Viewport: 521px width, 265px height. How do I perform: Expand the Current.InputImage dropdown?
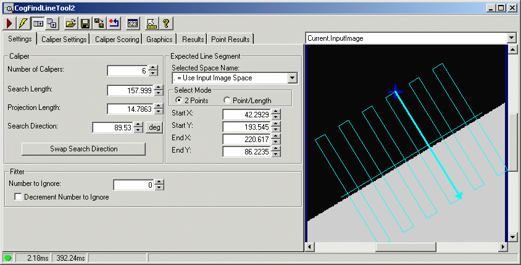coord(511,38)
